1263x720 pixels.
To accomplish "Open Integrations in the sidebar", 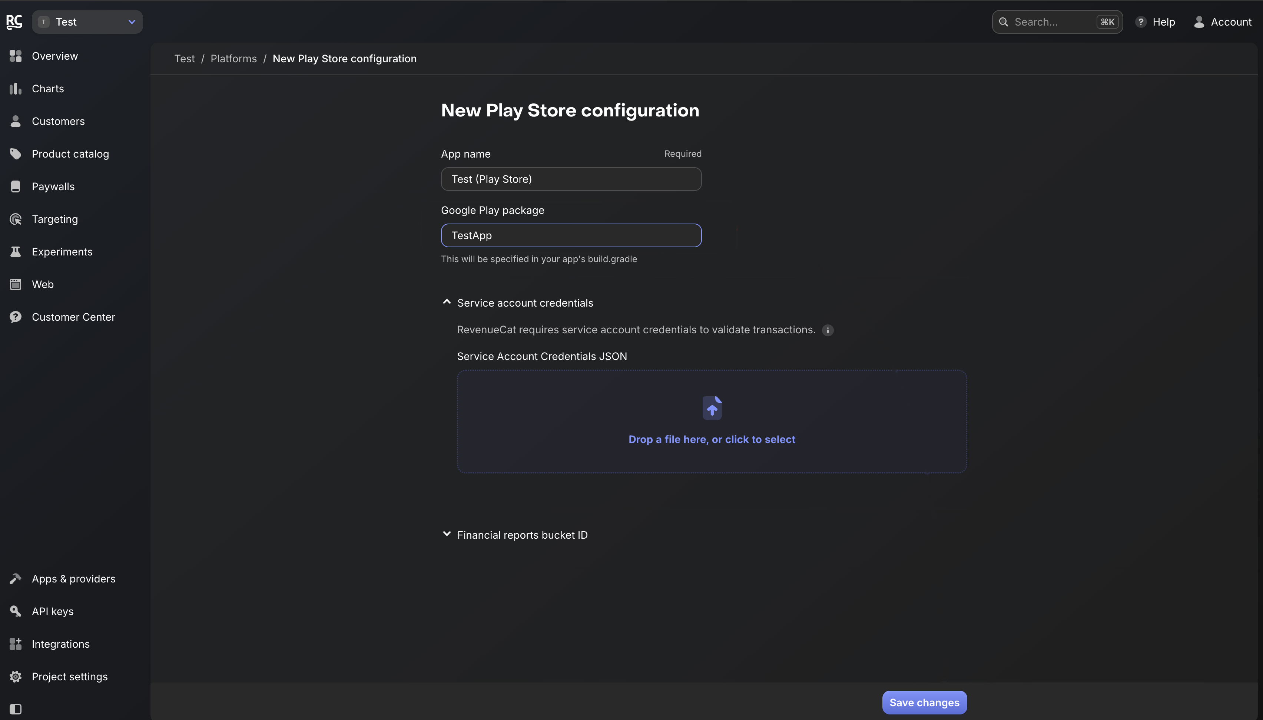I will [x=61, y=644].
